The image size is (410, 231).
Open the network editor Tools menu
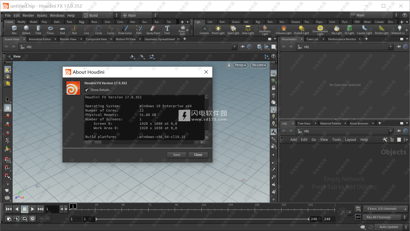pyautogui.click(x=336, y=140)
